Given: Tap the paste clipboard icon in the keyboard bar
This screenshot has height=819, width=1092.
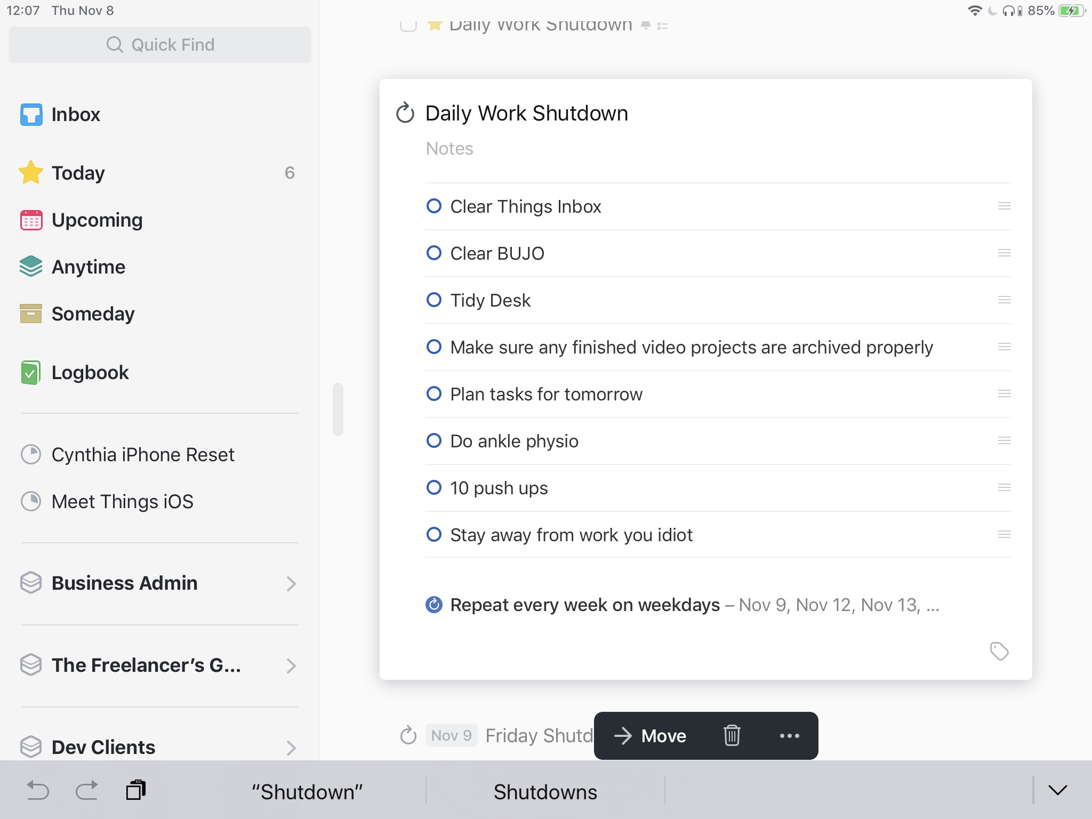Looking at the screenshot, I should 136,790.
